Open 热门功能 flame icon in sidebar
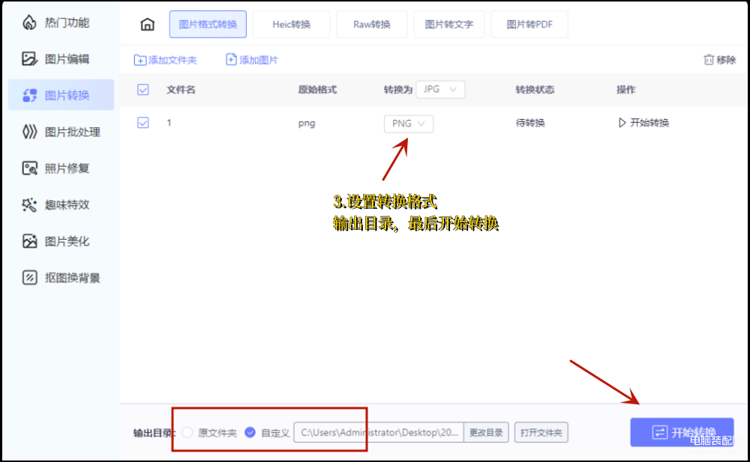750x462 pixels. point(29,23)
